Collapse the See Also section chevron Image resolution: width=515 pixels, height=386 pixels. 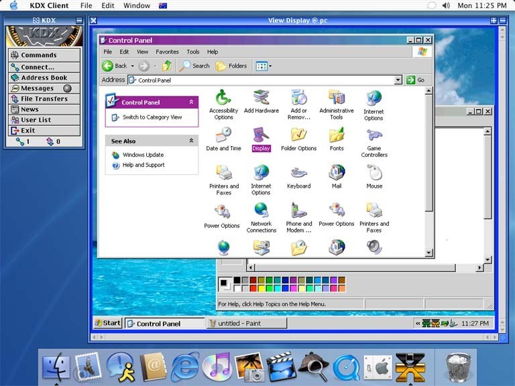coord(191,141)
